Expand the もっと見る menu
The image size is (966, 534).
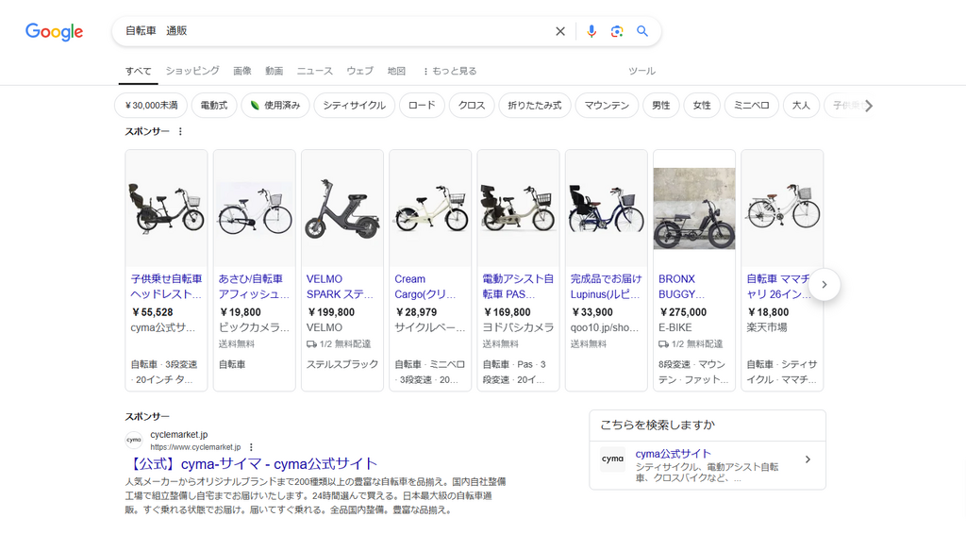pyautogui.click(x=450, y=71)
